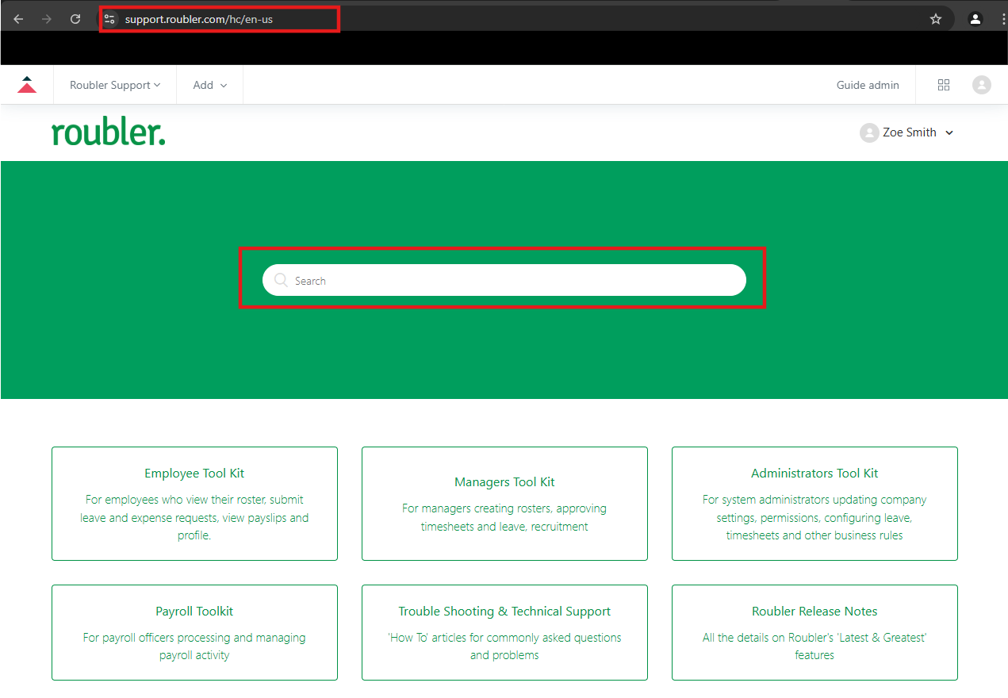Click the browser back arrow
Screen dimensions: 1008x698
click(x=18, y=19)
